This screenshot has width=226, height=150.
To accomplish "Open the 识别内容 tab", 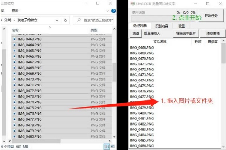I will click(162, 26).
